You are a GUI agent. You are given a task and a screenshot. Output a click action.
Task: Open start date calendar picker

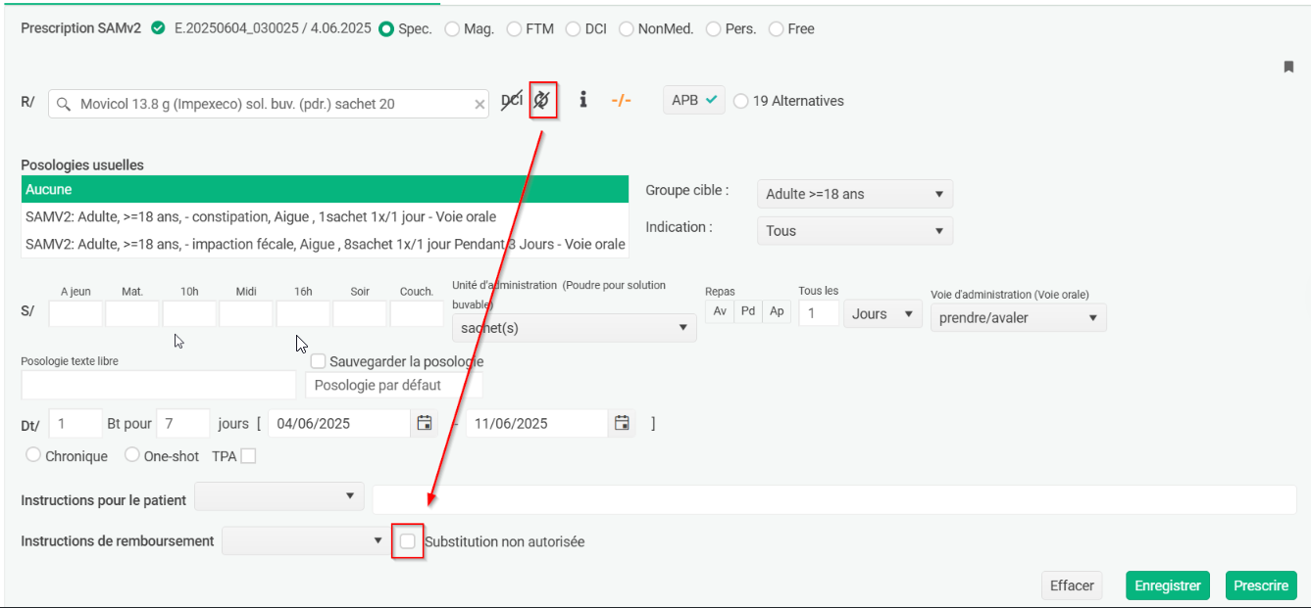(x=425, y=423)
